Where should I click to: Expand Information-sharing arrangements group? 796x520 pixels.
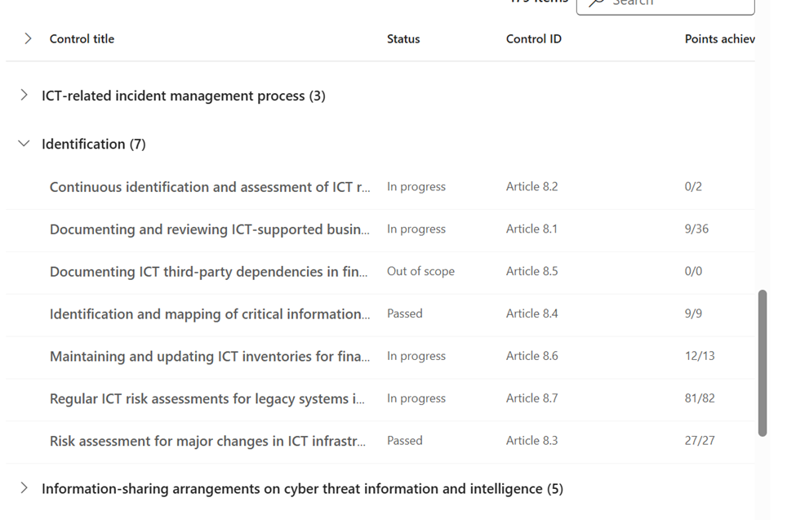[24, 488]
